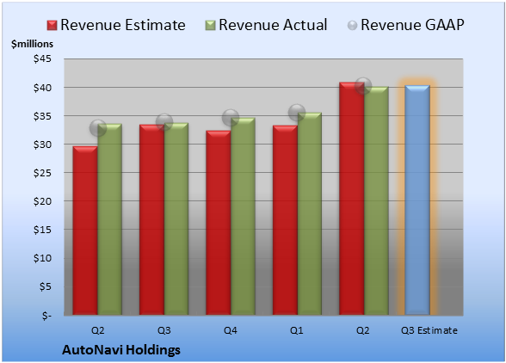Click the "$-" zero axis value
The height and width of the screenshot is (363, 506).
[x=46, y=316]
